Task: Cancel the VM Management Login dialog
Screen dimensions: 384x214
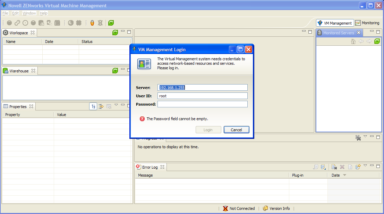Action: (236, 130)
